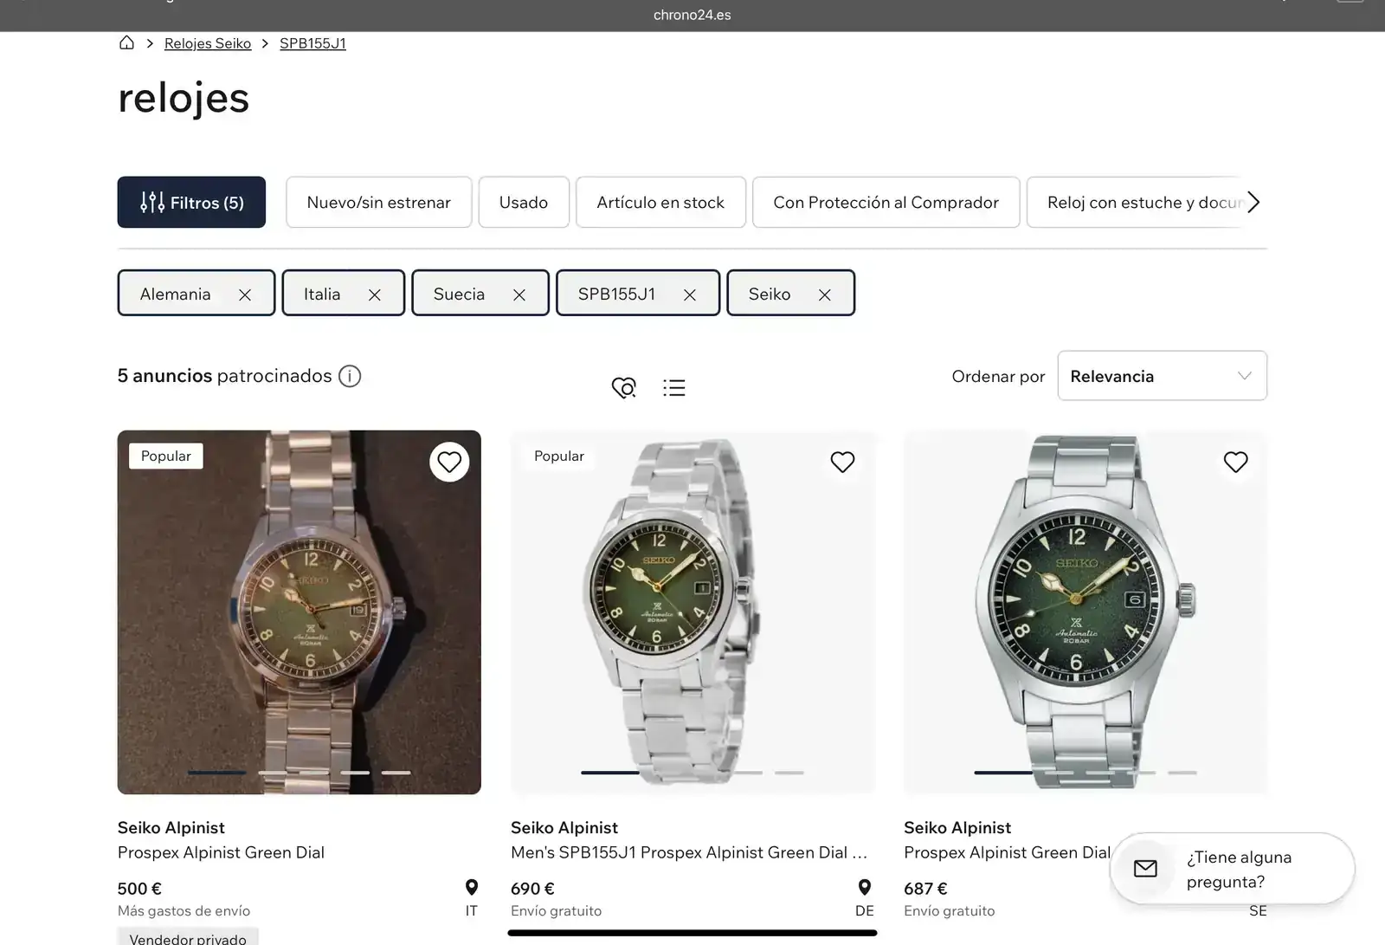The width and height of the screenshot is (1385, 945).
Task: Remove the Seiko brand filter chip
Action: pos(825,295)
